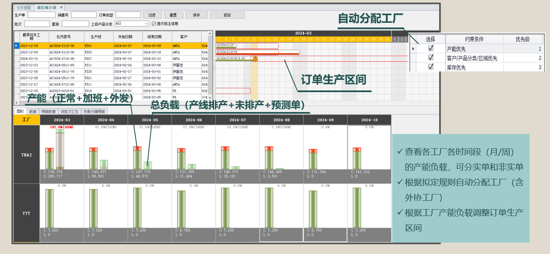Toggle the 库存优先 constraint checkbox

[431, 67]
